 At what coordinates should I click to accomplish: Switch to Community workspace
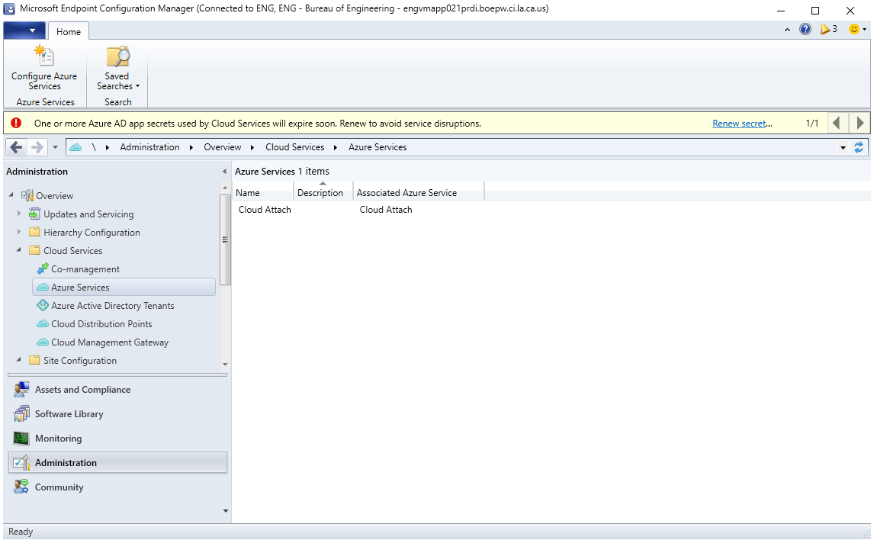117,487
